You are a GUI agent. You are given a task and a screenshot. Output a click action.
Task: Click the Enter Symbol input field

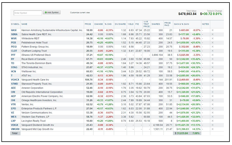28,13
